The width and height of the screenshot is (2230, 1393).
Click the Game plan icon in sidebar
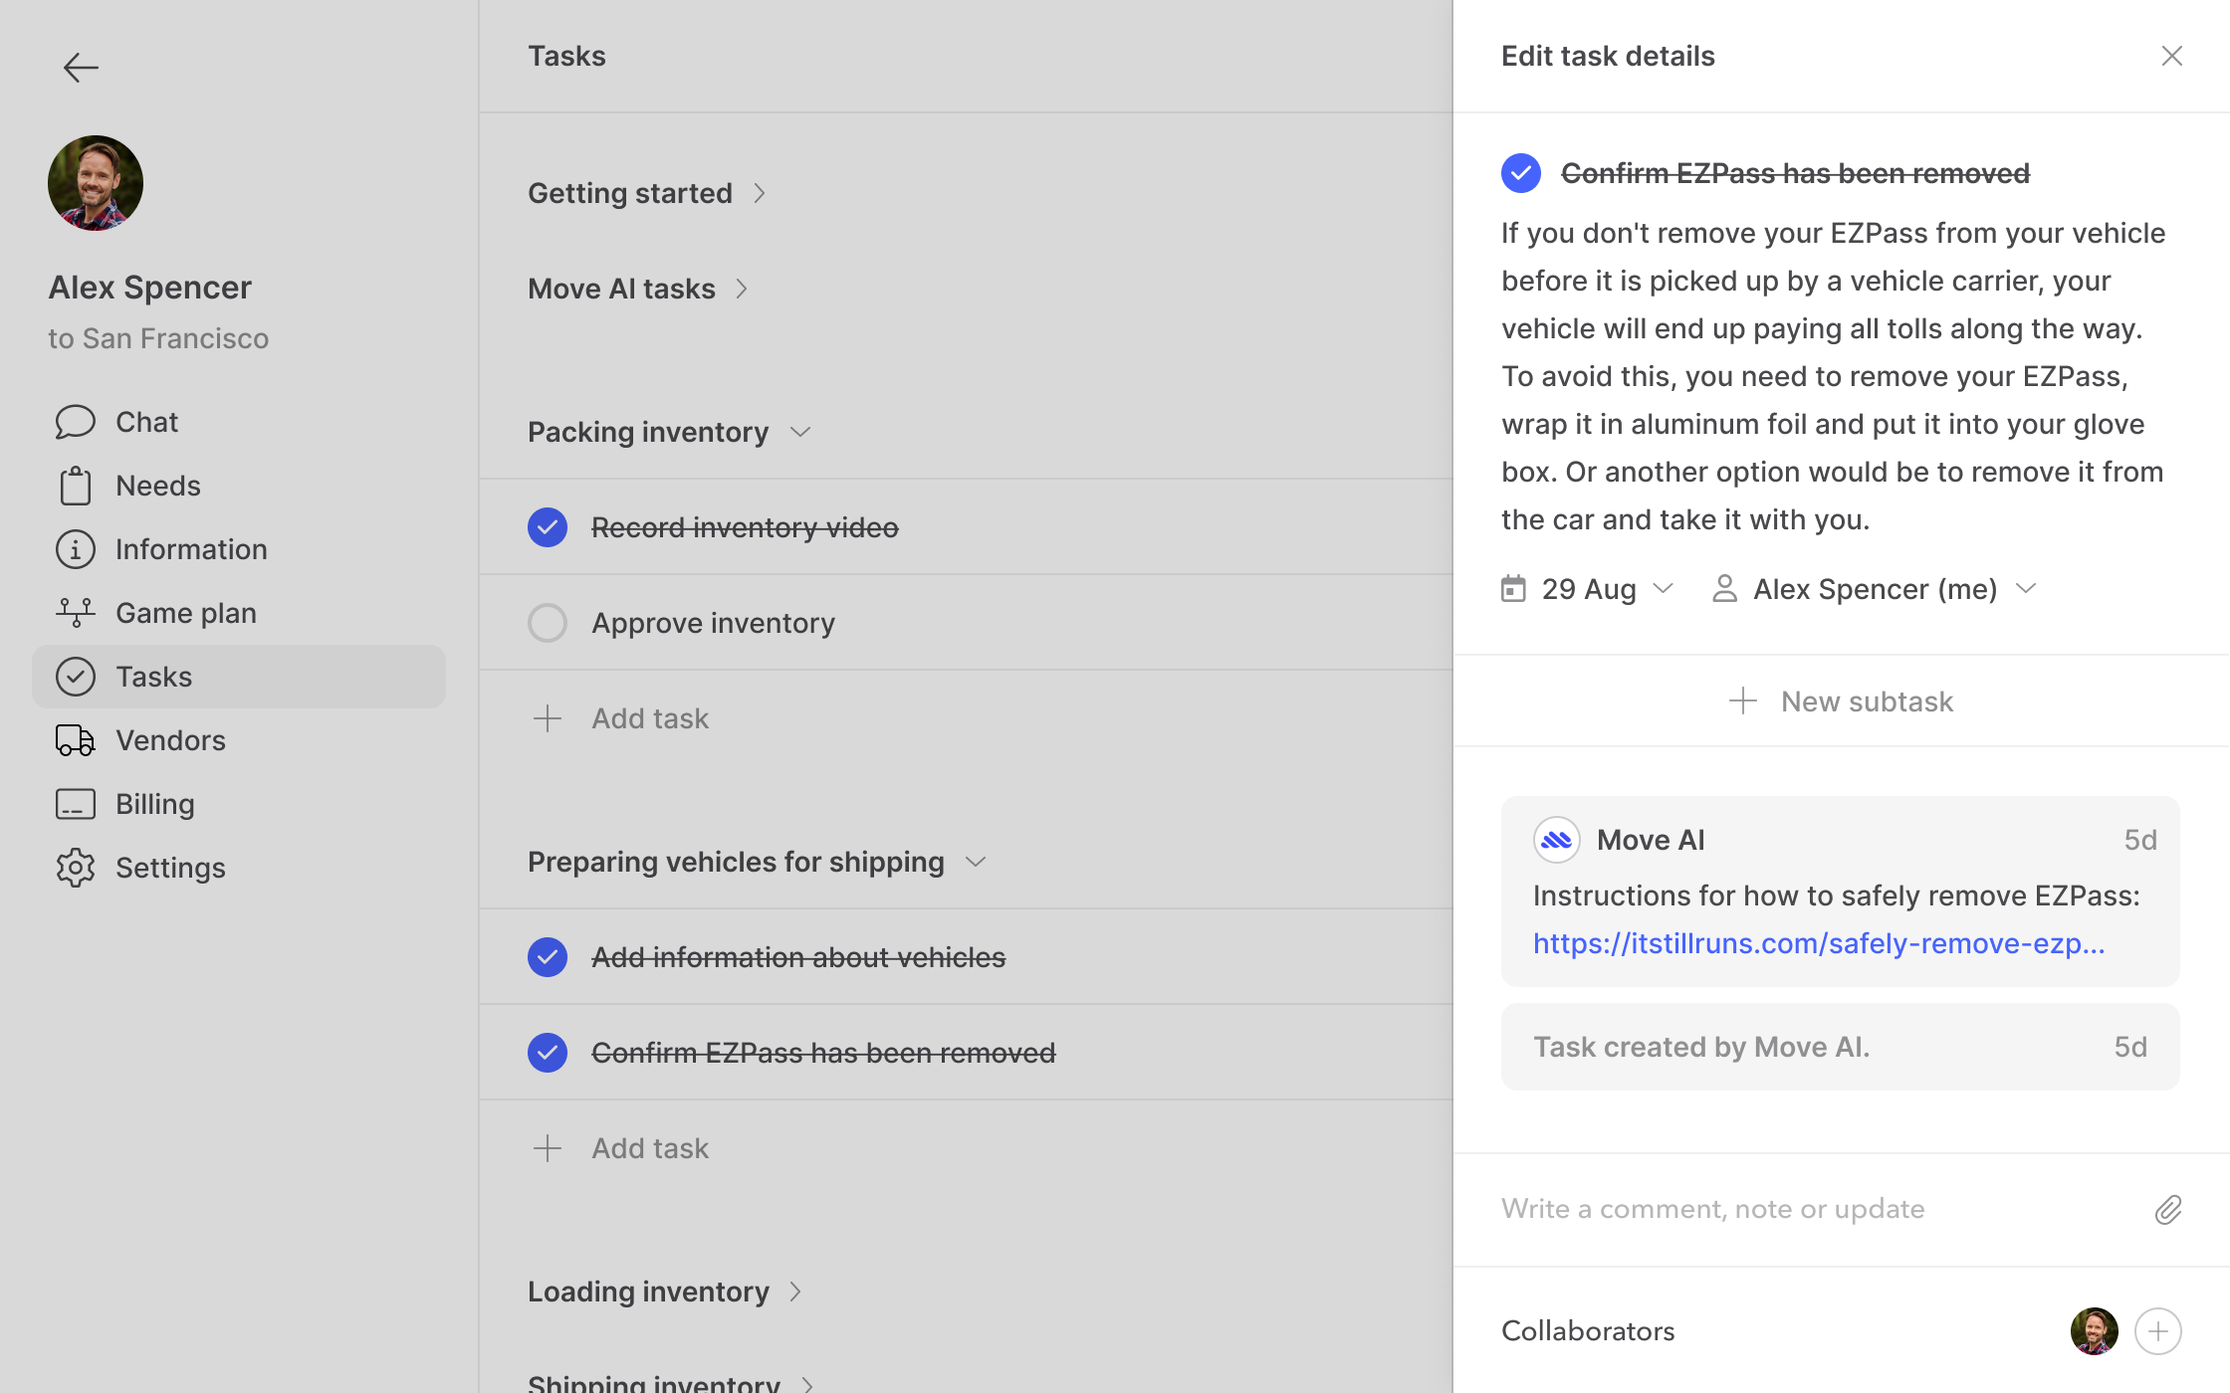tap(75, 613)
